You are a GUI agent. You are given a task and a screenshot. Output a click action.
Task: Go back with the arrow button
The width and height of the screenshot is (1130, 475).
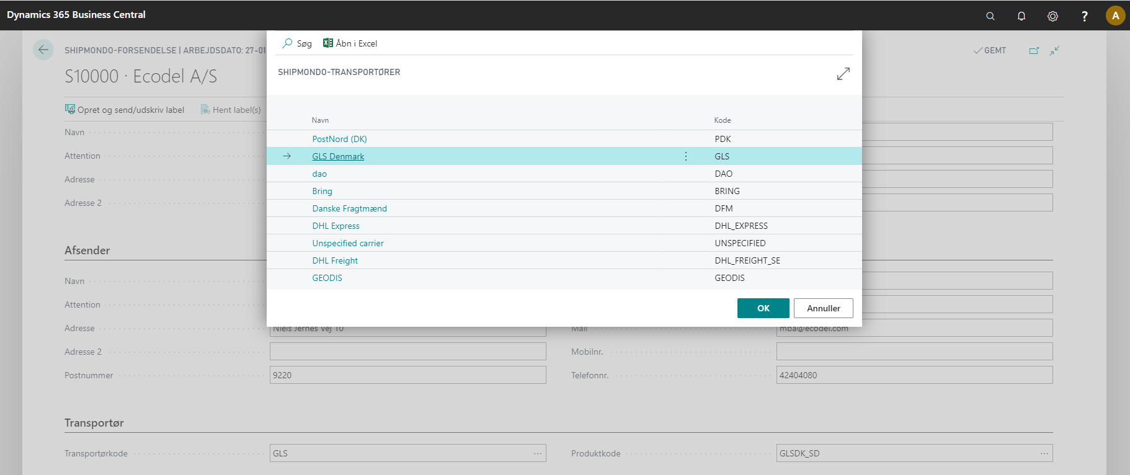(43, 50)
